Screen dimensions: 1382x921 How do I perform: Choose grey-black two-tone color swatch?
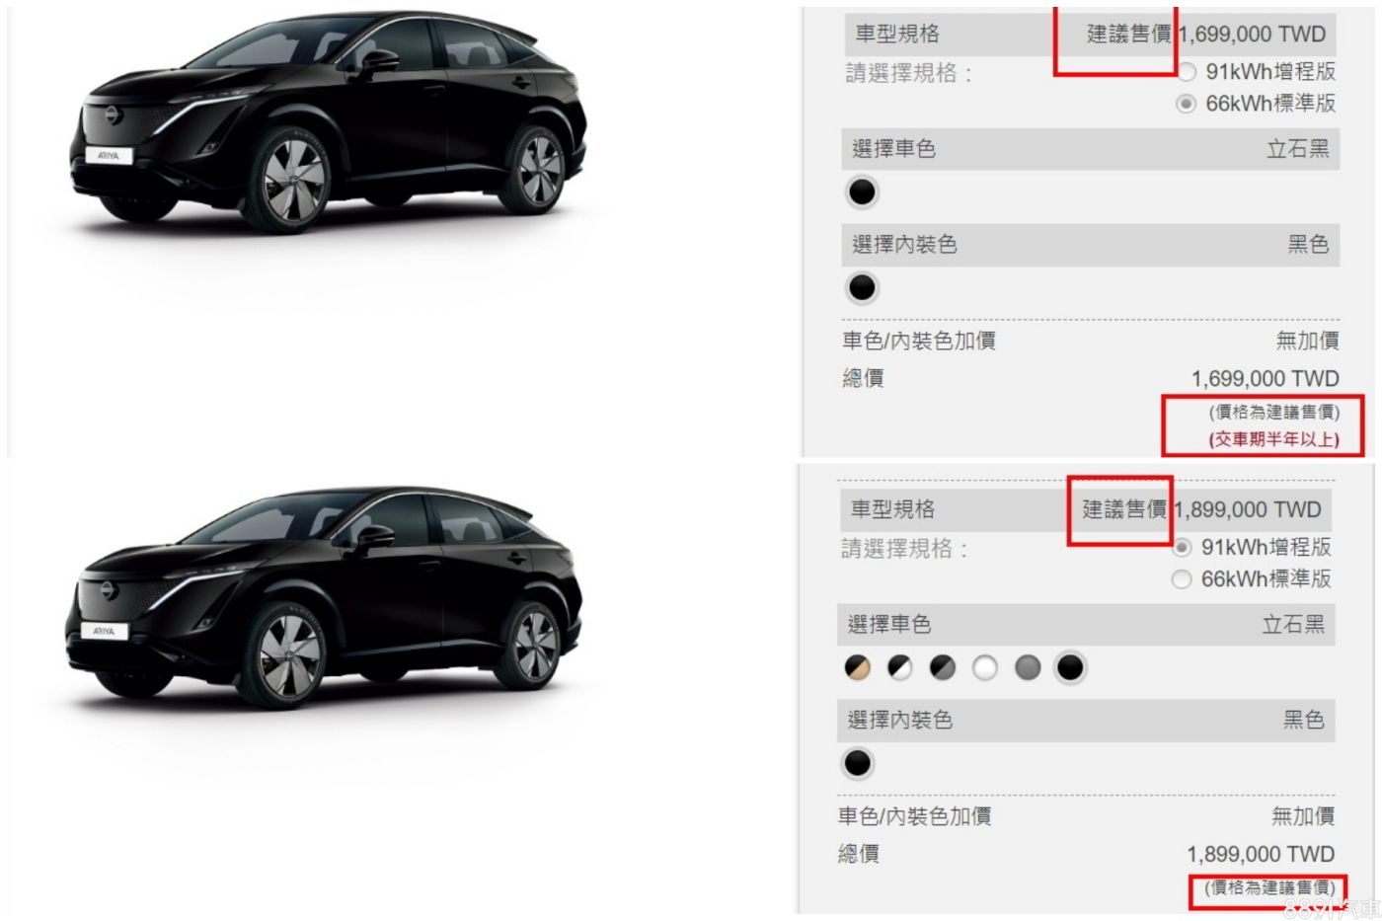pos(943,668)
